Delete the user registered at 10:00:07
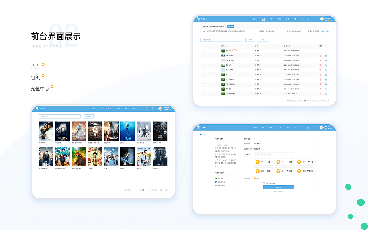This screenshot has height=230, width=368. pos(320,79)
